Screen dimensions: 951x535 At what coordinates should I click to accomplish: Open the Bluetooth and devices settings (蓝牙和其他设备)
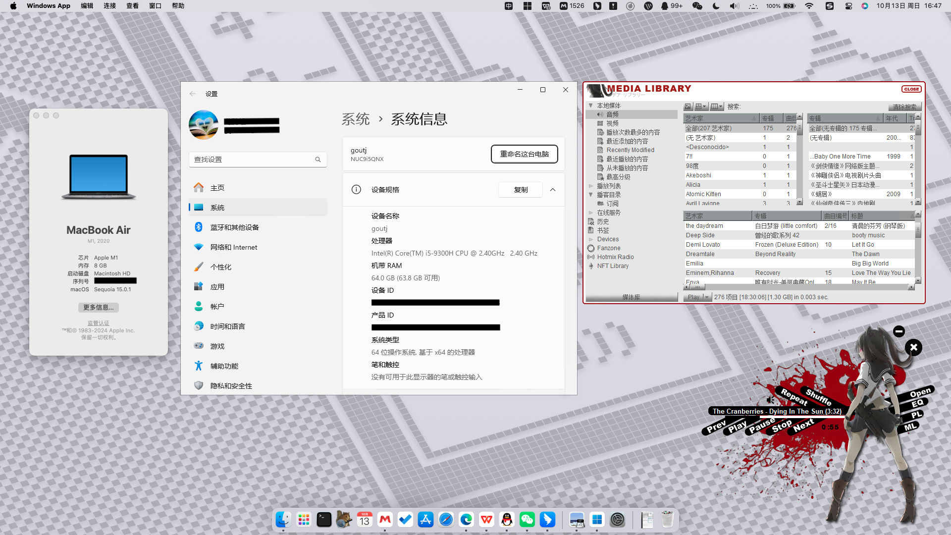[258, 227]
